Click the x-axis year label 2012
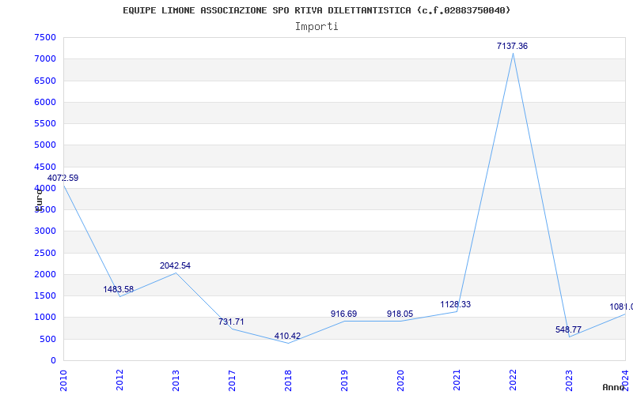Image resolution: width=633 pixels, height=395 pixels. 119,380
